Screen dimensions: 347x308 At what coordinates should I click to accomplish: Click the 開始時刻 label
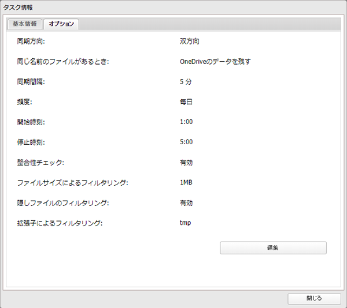(x=31, y=122)
